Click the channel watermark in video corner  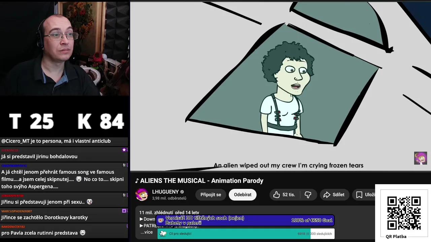(x=421, y=158)
